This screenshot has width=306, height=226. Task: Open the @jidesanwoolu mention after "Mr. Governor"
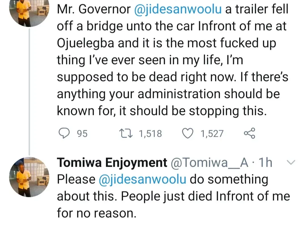[179, 10]
